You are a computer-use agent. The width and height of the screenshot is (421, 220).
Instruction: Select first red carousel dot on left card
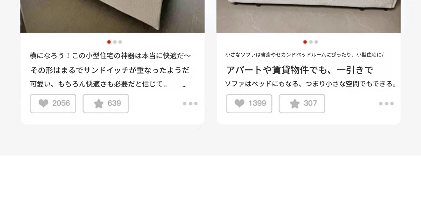click(109, 42)
